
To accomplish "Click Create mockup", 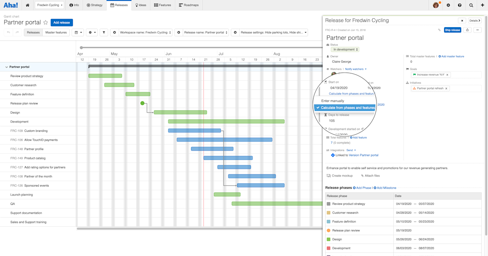I will coord(340,176).
